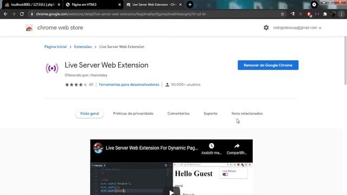
Task: Click the chrome web store title
Action: pyautogui.click(x=60, y=28)
